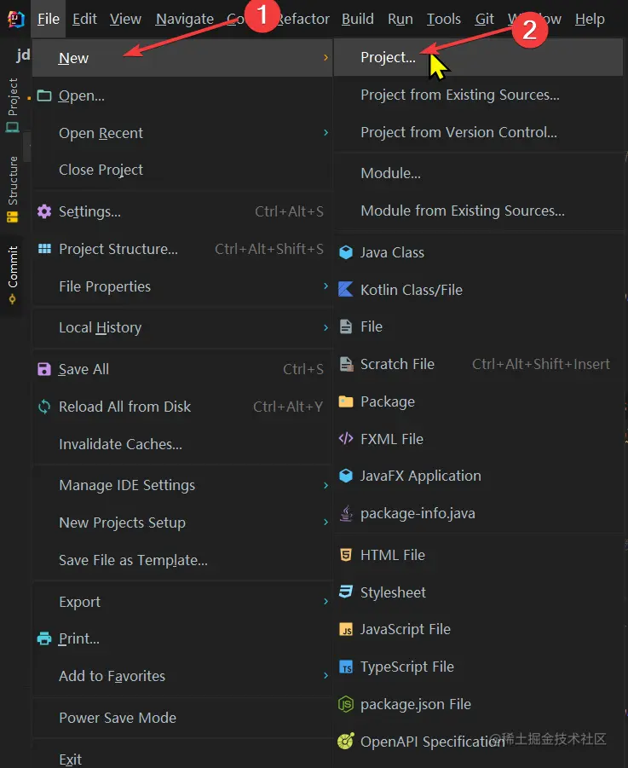
Task: Click the JavaScript File JS icon
Action: [346, 629]
